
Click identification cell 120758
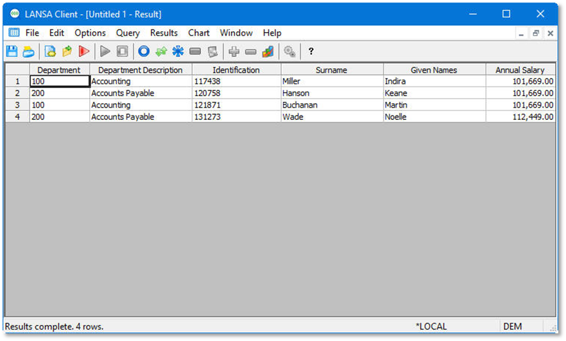tap(236, 93)
